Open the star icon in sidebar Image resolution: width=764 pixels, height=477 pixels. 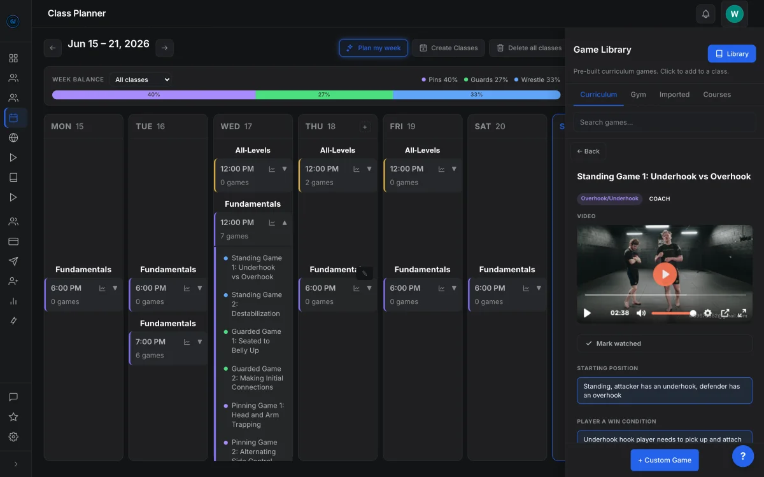click(x=13, y=417)
